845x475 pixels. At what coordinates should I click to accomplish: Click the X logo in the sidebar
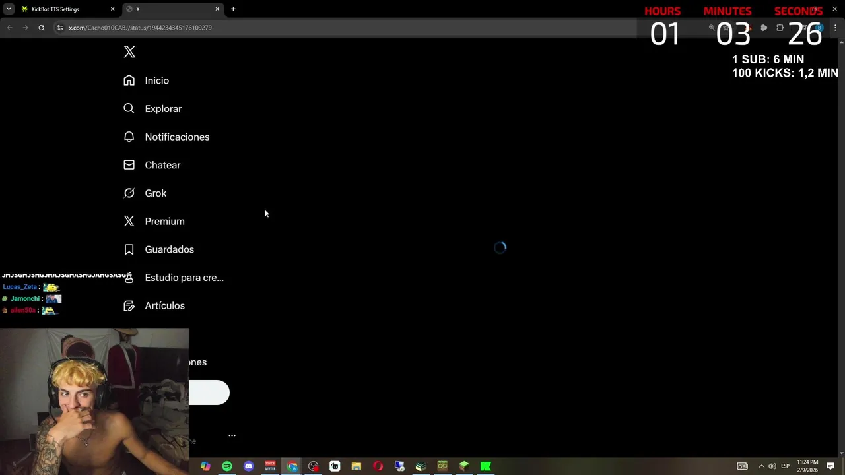[129, 52]
